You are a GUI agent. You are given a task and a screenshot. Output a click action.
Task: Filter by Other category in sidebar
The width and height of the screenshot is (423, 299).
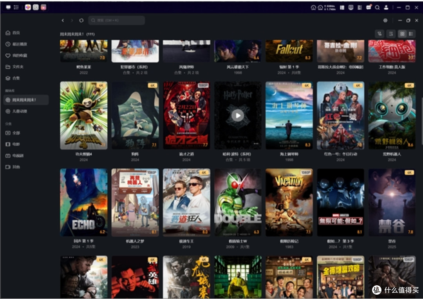coord(13,167)
